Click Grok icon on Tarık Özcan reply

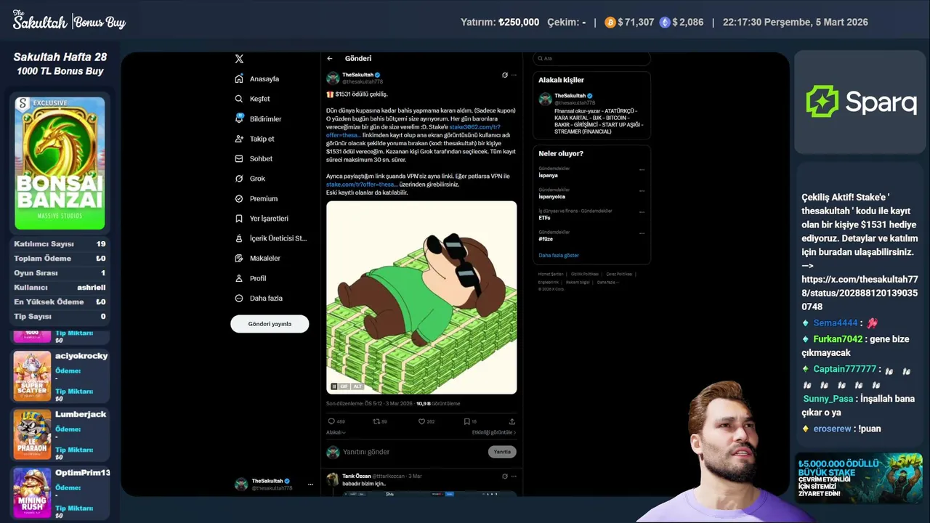coord(505,476)
